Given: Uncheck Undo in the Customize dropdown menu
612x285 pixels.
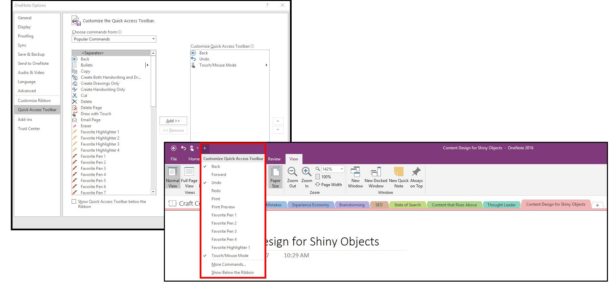Looking at the screenshot, I should (x=232, y=183).
